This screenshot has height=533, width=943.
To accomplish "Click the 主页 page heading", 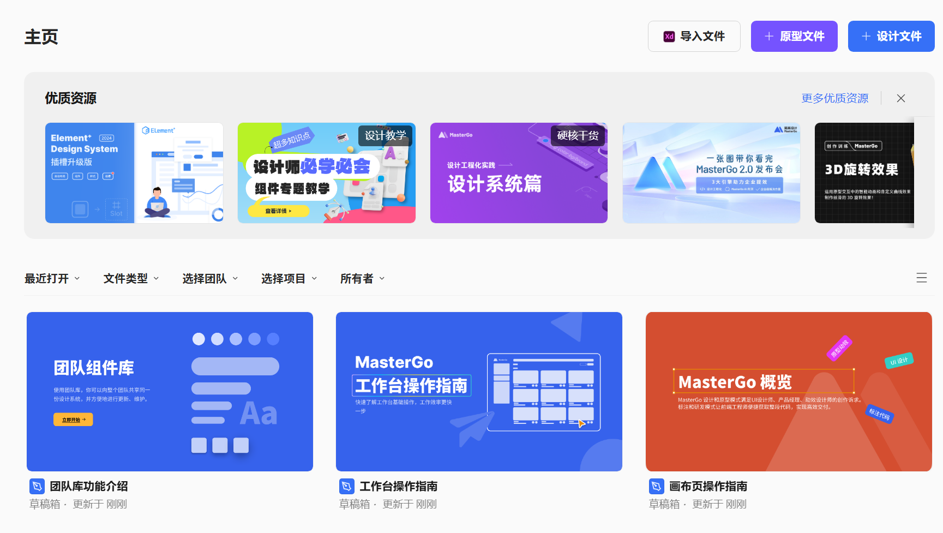I will coord(41,37).
